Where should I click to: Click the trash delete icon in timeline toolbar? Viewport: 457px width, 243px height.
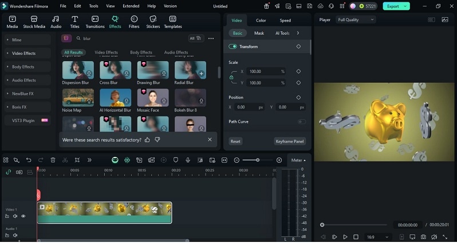click(53, 160)
